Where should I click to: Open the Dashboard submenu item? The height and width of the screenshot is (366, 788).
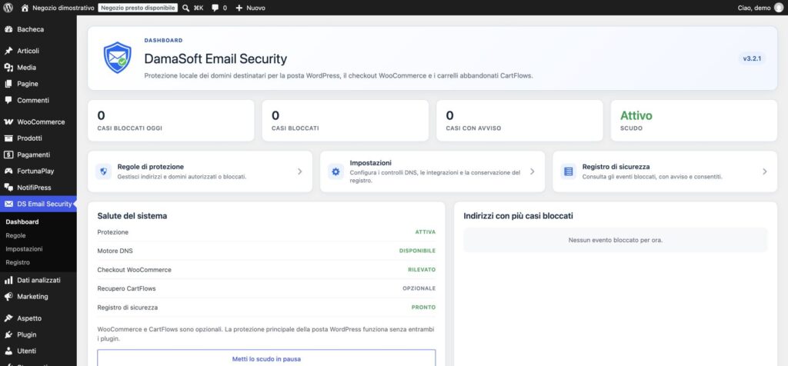[22, 221]
